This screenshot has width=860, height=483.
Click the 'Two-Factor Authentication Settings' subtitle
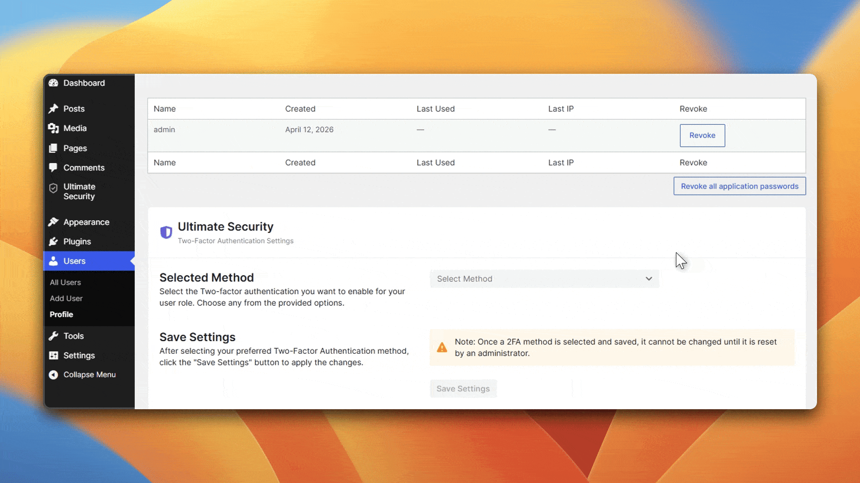[236, 241]
